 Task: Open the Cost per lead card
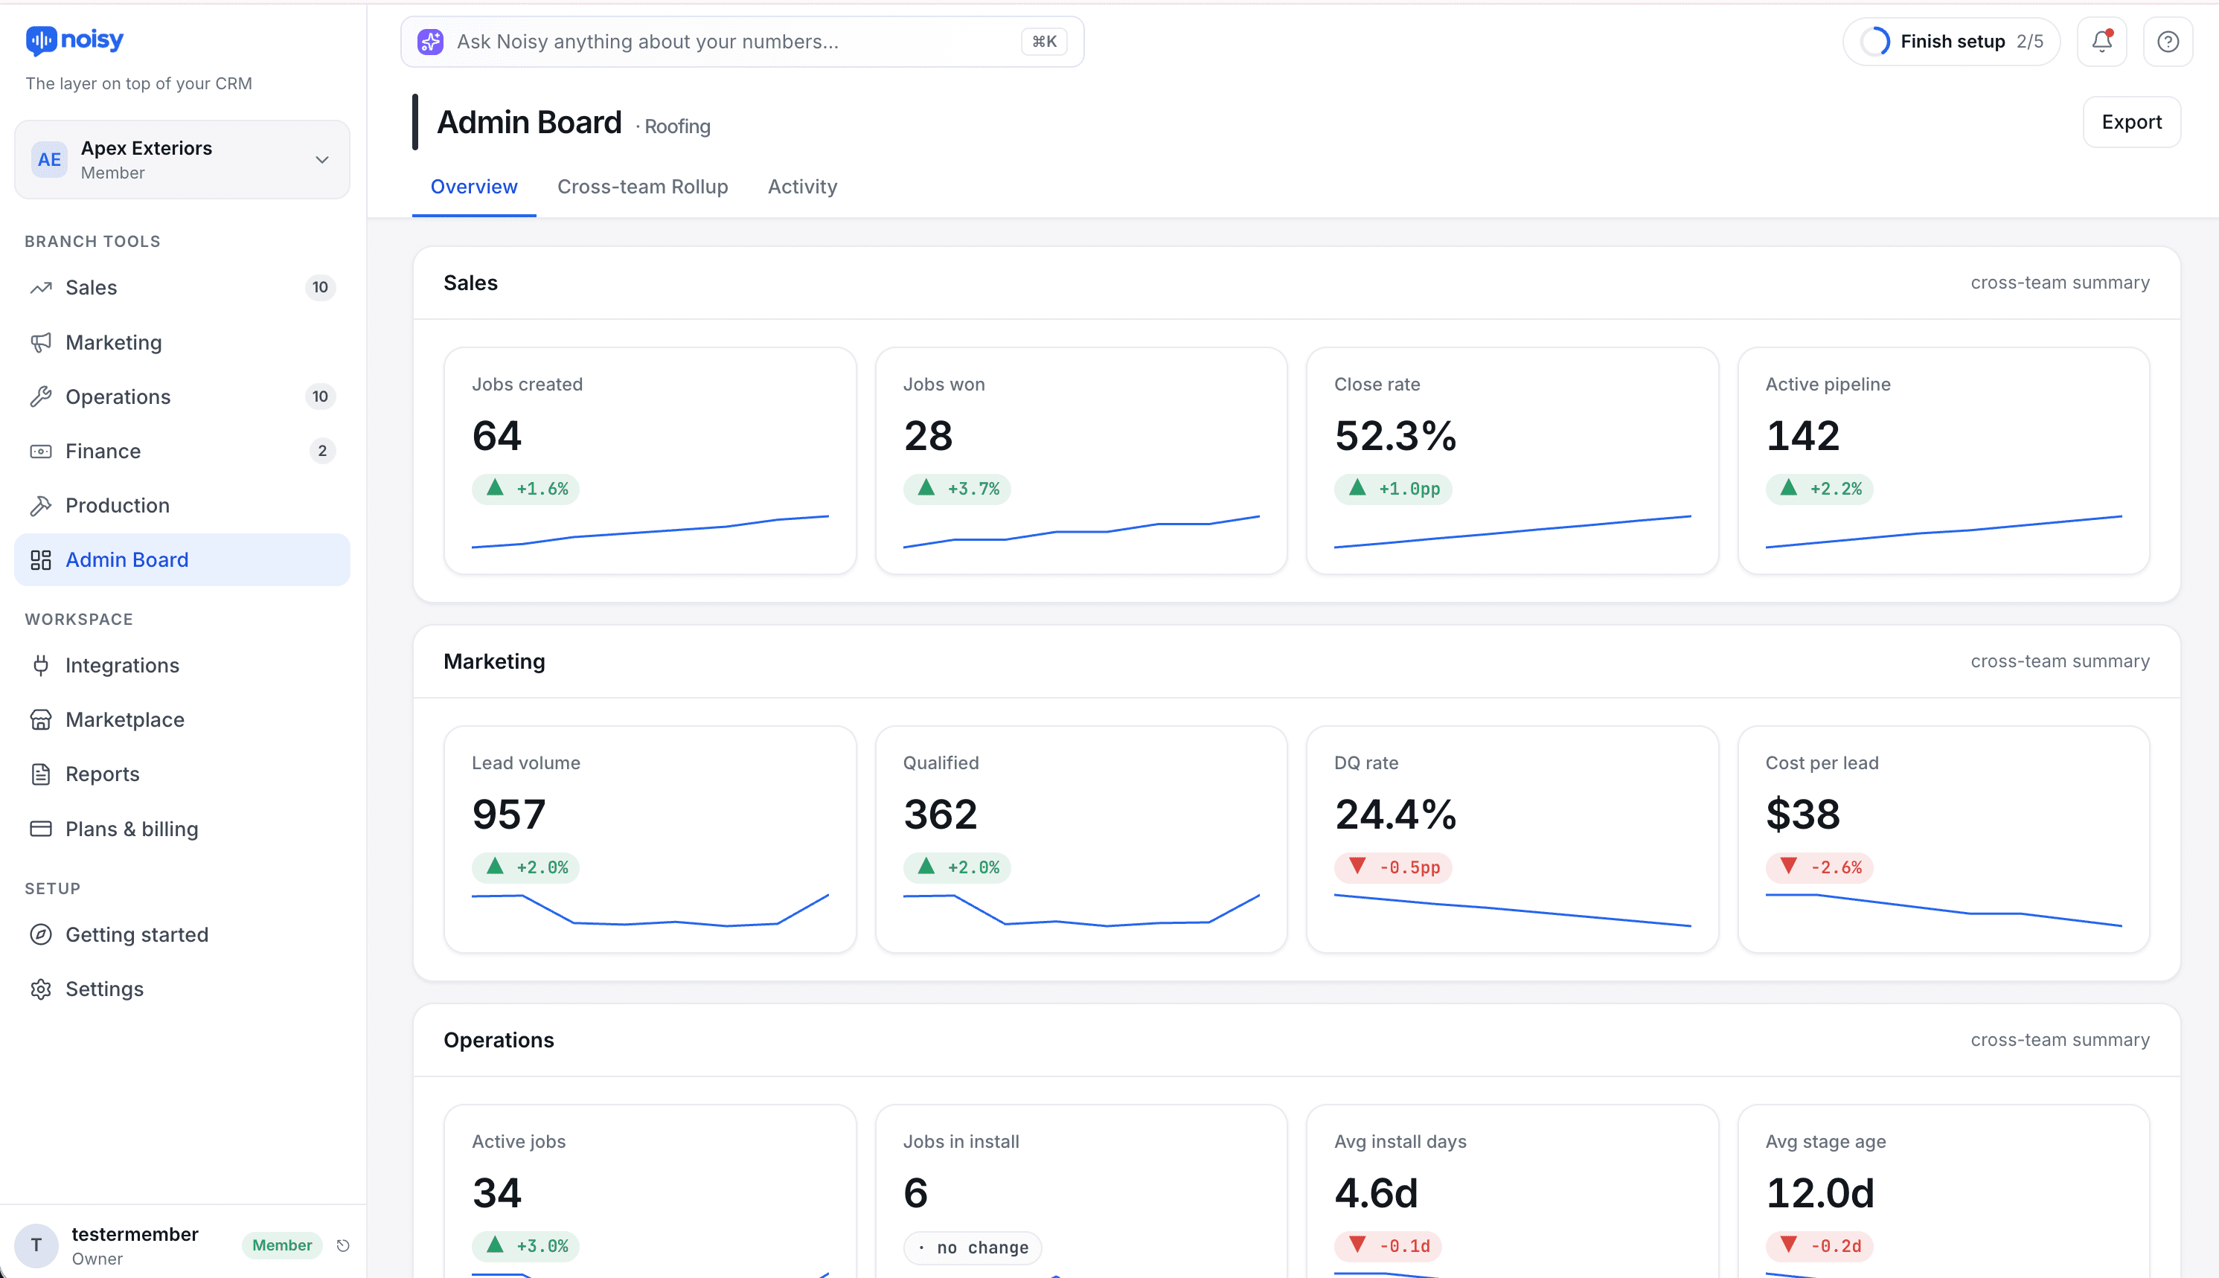click(x=1944, y=839)
